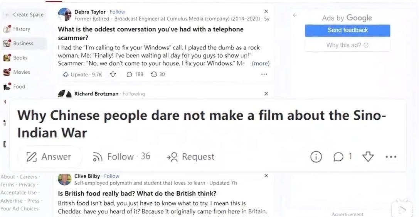Click Send feedback ad button
Image resolution: width=419 pixels, height=217 pixels.
coord(347,30)
